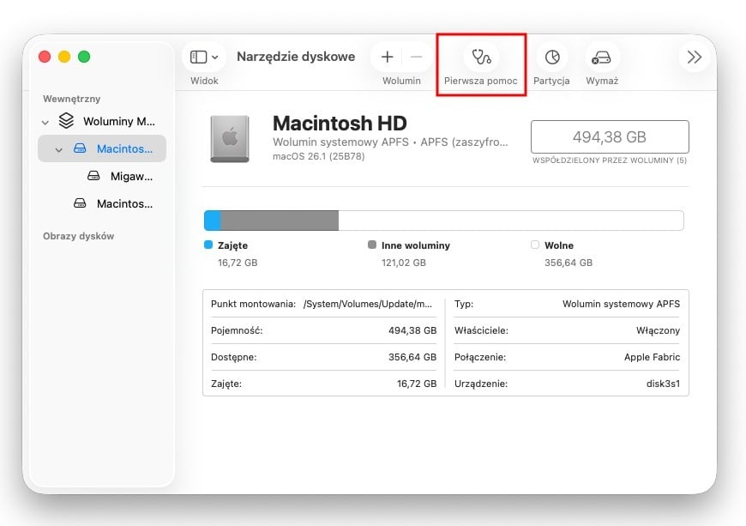Click the Wewnętrzny sidebar header

pyautogui.click(x=72, y=99)
